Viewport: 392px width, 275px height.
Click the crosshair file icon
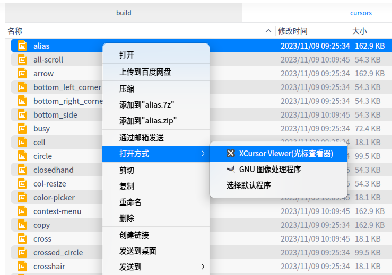22,267
